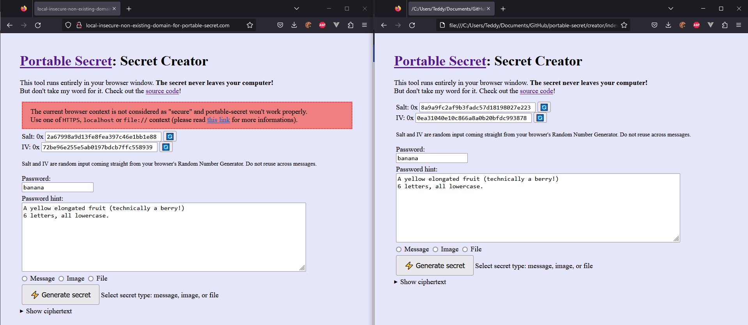
Task: Click Salt input field in right window
Action: (477, 108)
